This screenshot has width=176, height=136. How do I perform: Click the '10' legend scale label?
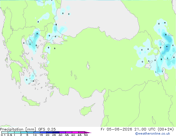coord(35,135)
